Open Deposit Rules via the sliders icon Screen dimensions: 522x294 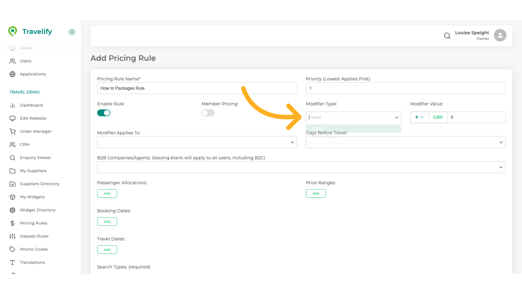(13, 236)
